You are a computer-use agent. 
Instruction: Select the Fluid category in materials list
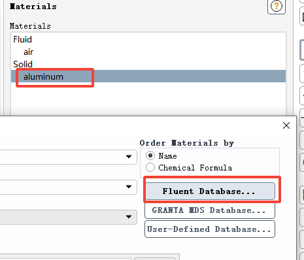(22, 39)
